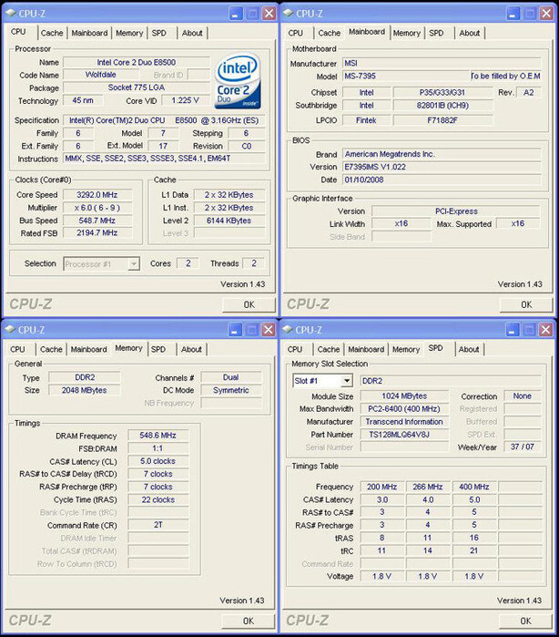Select Memory tab in the Mainboard window
This screenshot has width=559, height=637.
pyautogui.click(x=407, y=34)
